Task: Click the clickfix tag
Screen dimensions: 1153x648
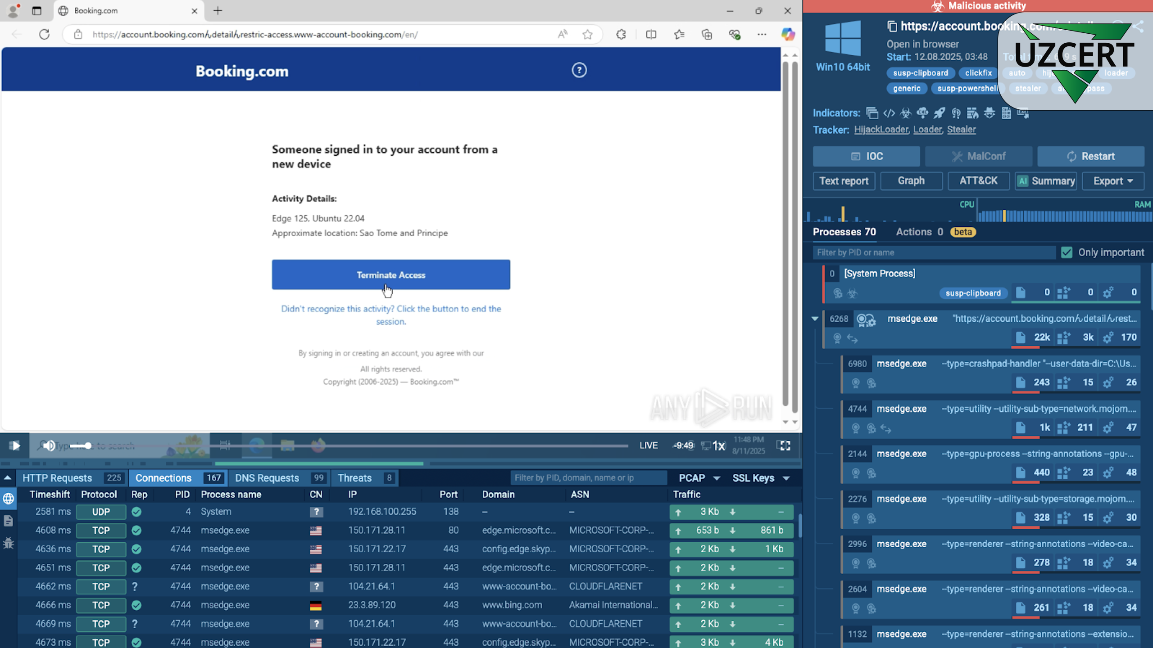Action: pyautogui.click(x=978, y=73)
